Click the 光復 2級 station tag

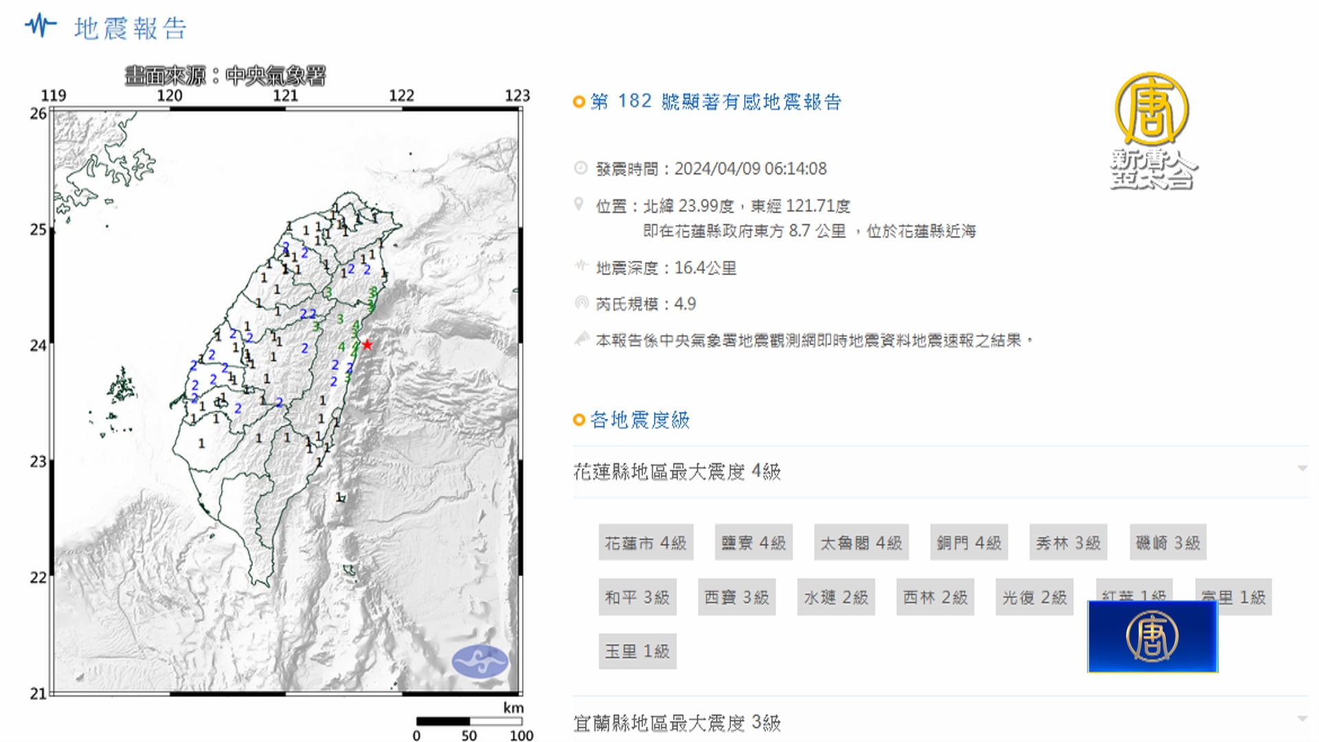pyautogui.click(x=1034, y=597)
